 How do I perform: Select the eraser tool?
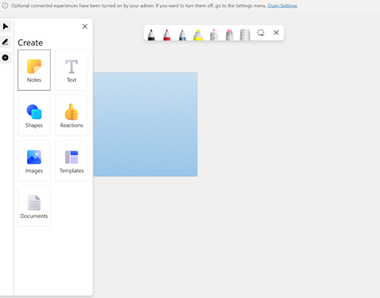229,35
